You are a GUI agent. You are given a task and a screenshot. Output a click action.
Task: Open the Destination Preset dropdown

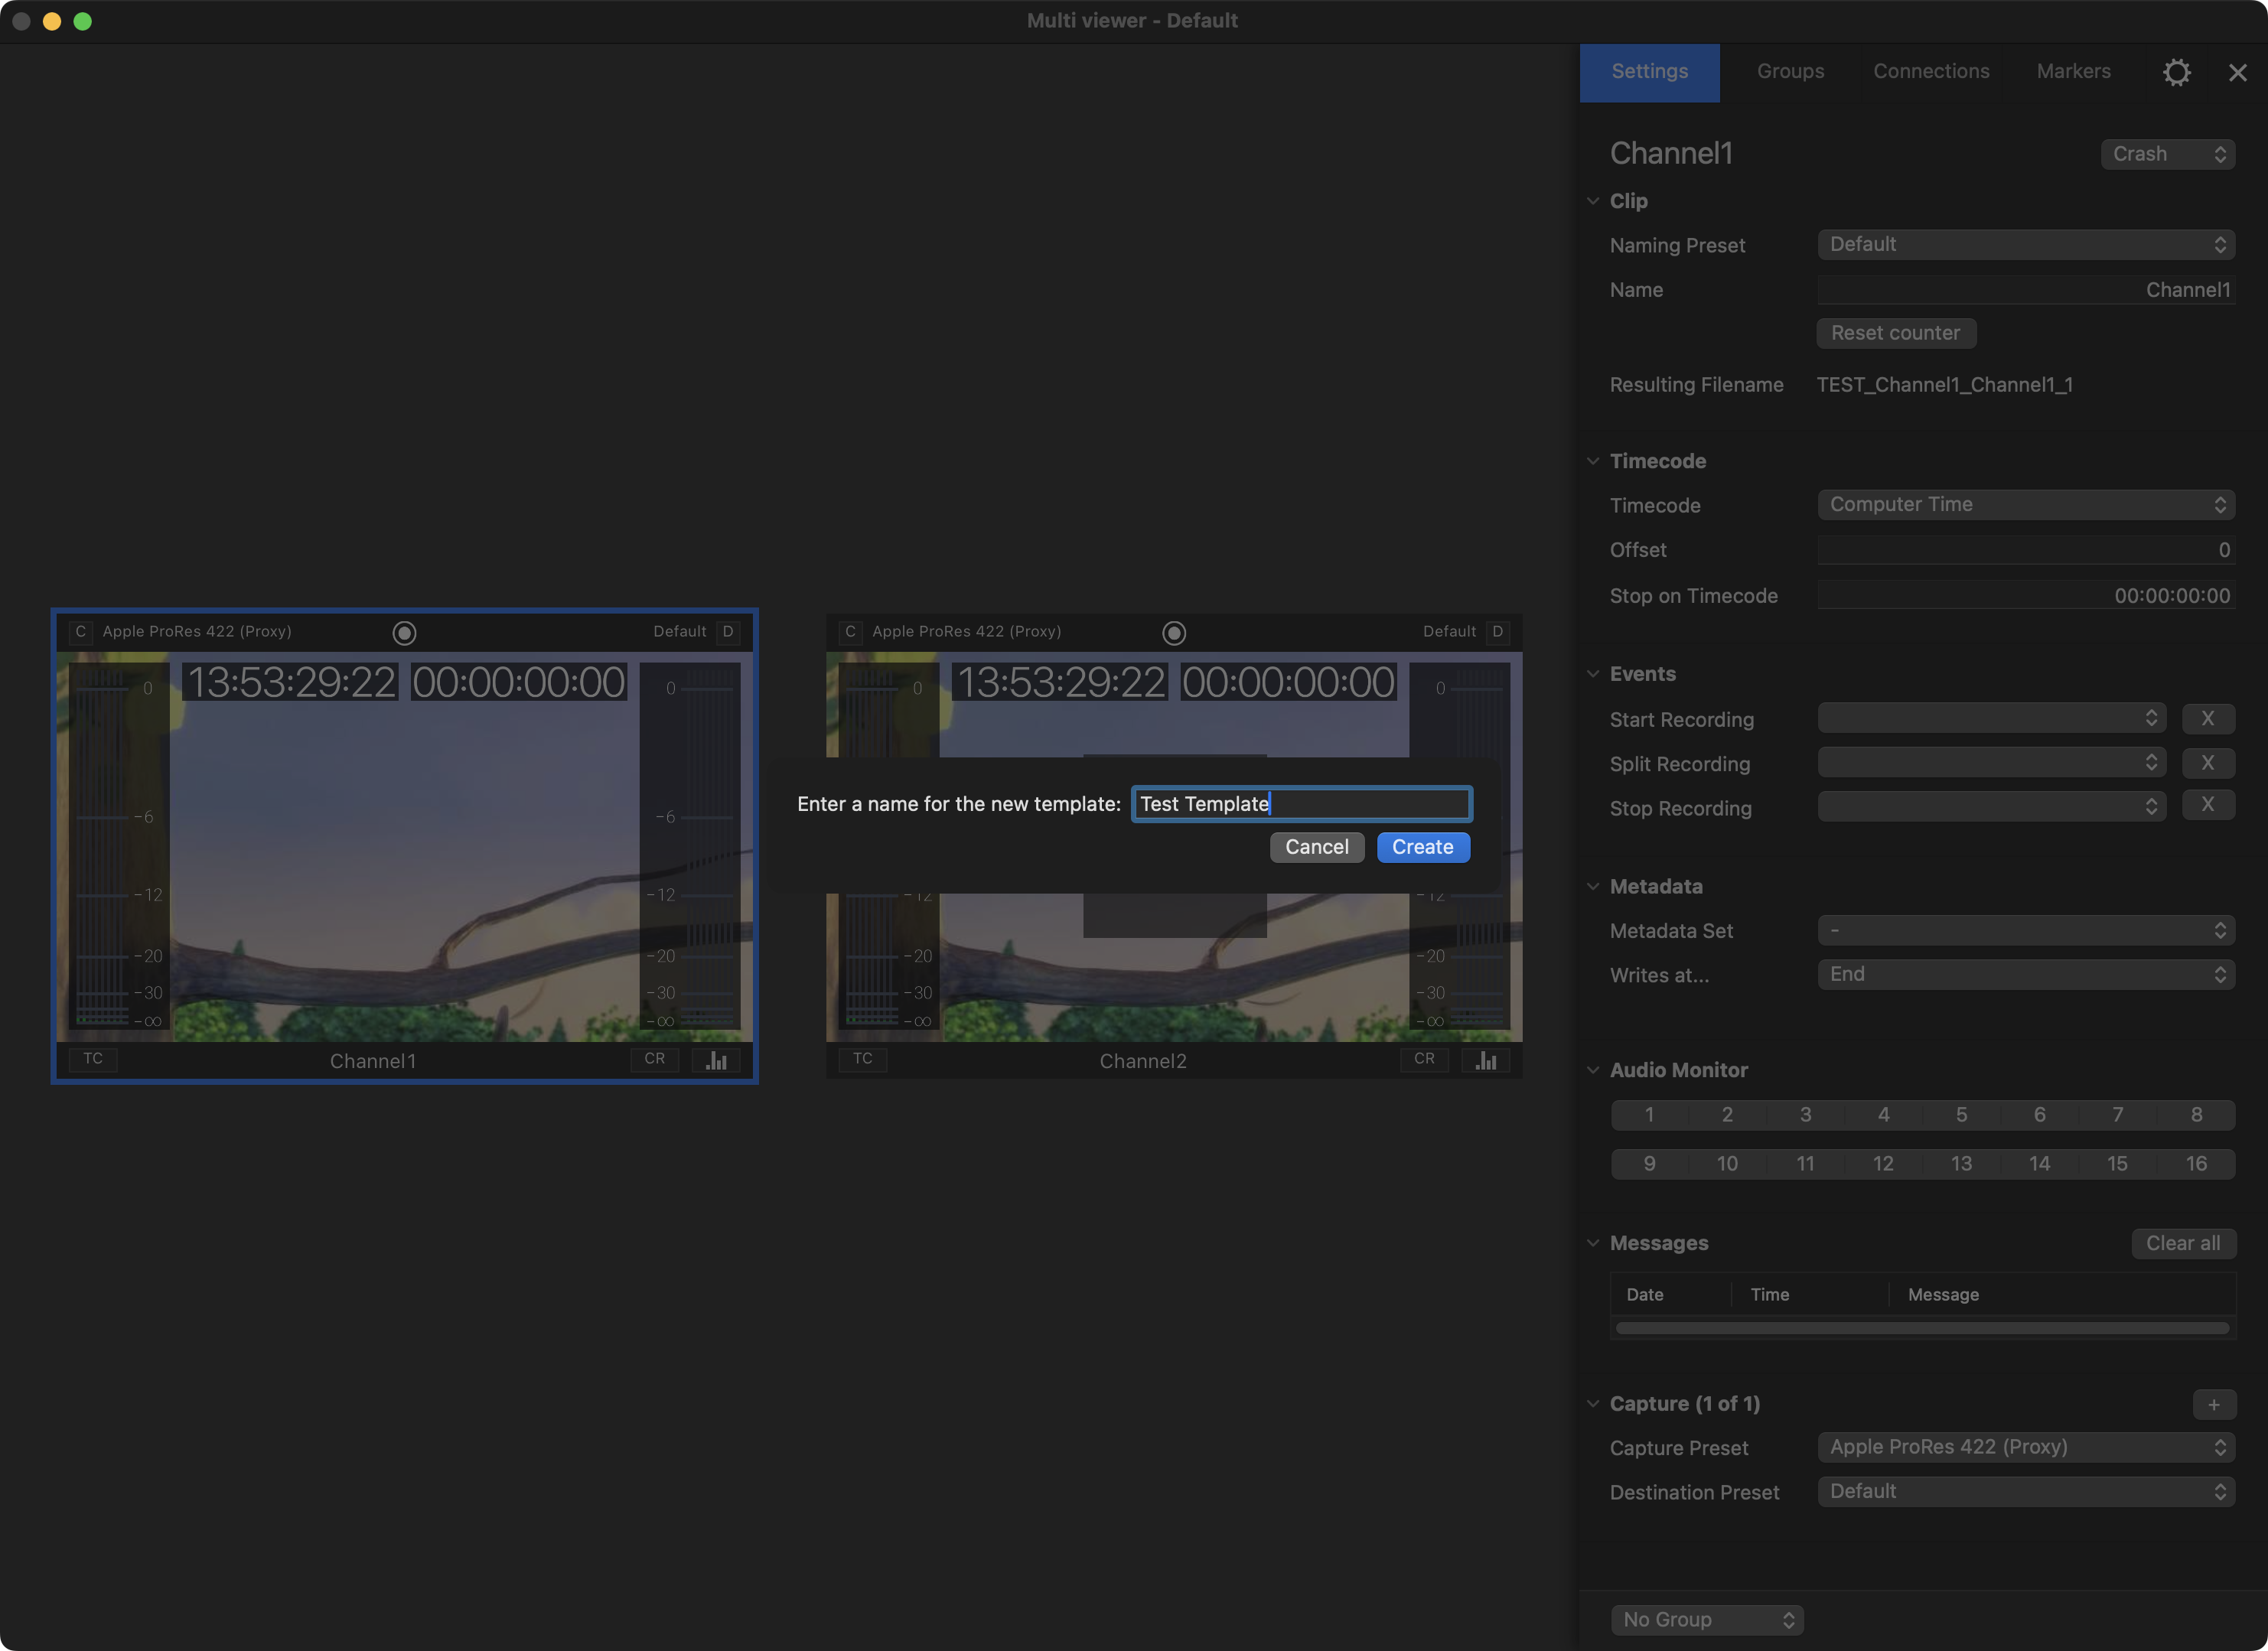[2026, 1492]
